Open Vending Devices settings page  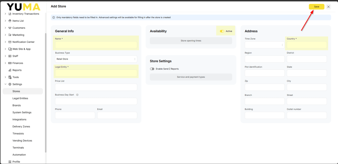pos(22,141)
